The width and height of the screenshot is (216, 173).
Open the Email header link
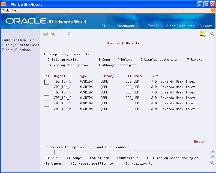click(x=152, y=26)
